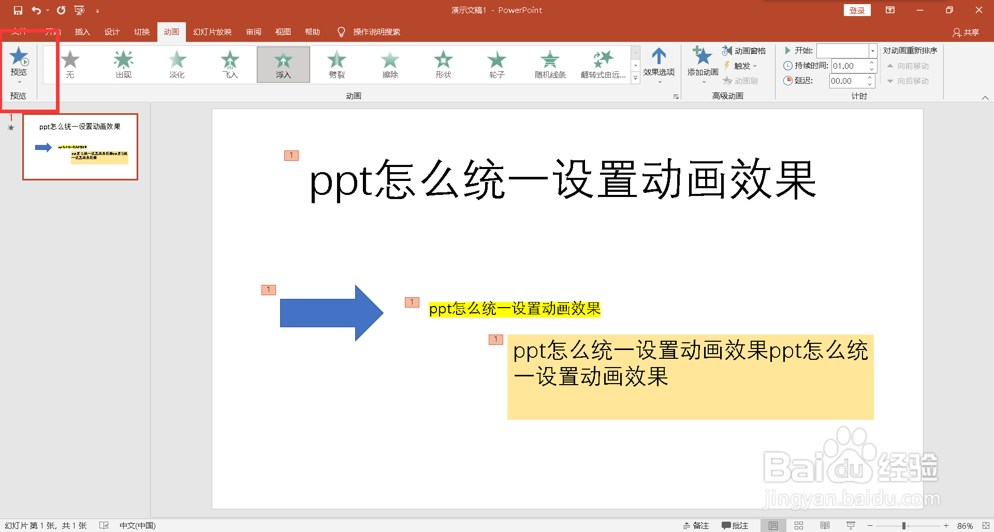The height and width of the screenshot is (532, 994).
Task: Open the Trigger (触发) menu
Action: point(740,66)
